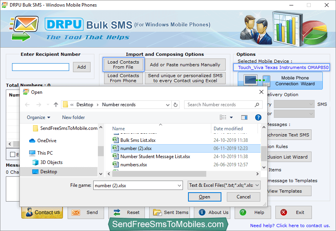
Task: Click the green Help question icon
Action: pos(243,212)
